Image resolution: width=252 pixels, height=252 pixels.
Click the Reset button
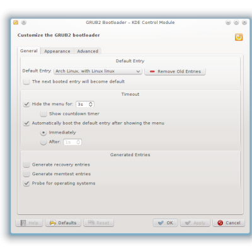point(99,223)
